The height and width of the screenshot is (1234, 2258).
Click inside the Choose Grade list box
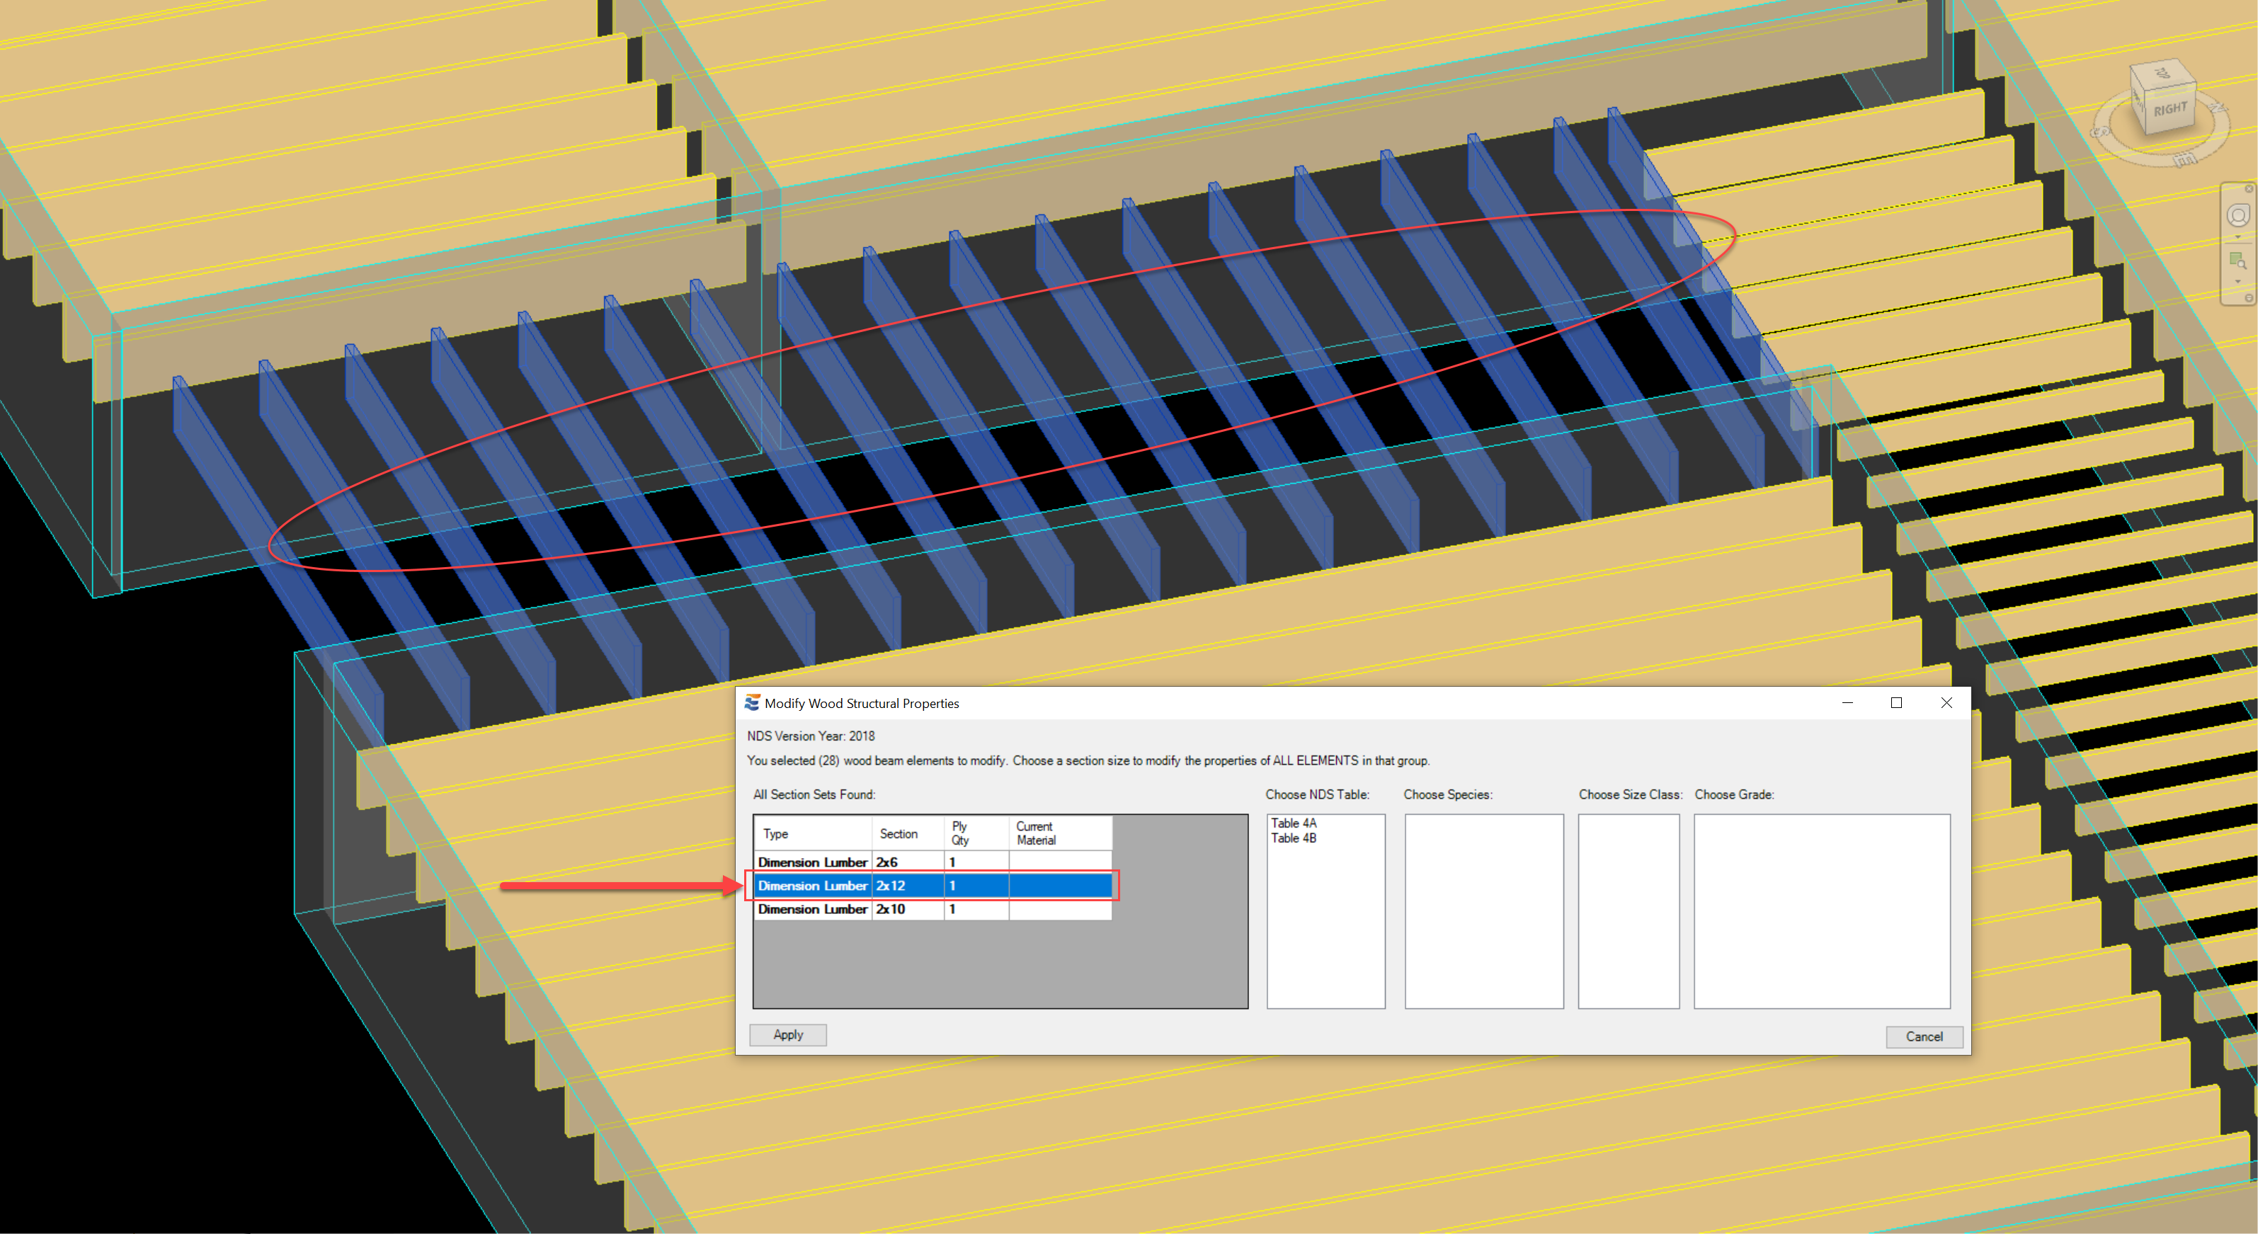pyautogui.click(x=1823, y=911)
